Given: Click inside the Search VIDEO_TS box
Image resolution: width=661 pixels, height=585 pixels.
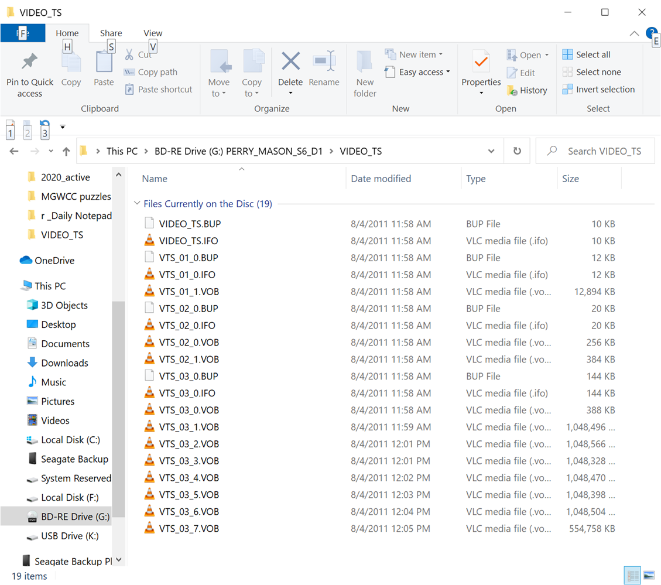Looking at the screenshot, I should 603,150.
